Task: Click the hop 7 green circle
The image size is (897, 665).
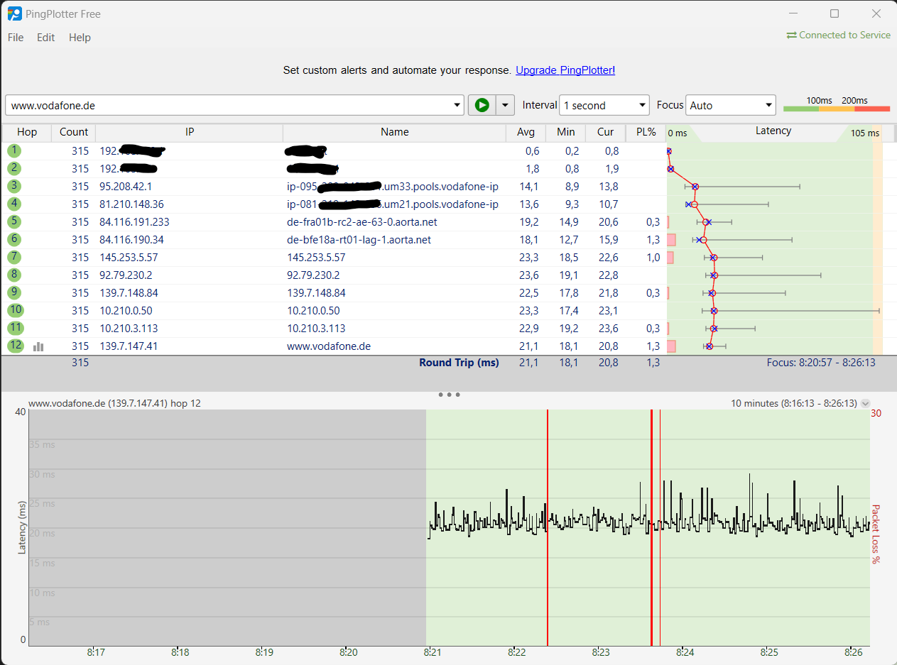Action: click(15, 257)
